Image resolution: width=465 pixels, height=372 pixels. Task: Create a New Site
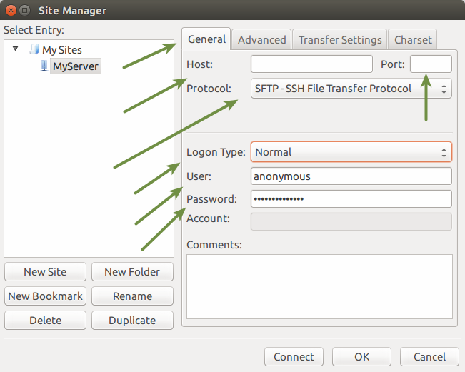[x=45, y=272]
